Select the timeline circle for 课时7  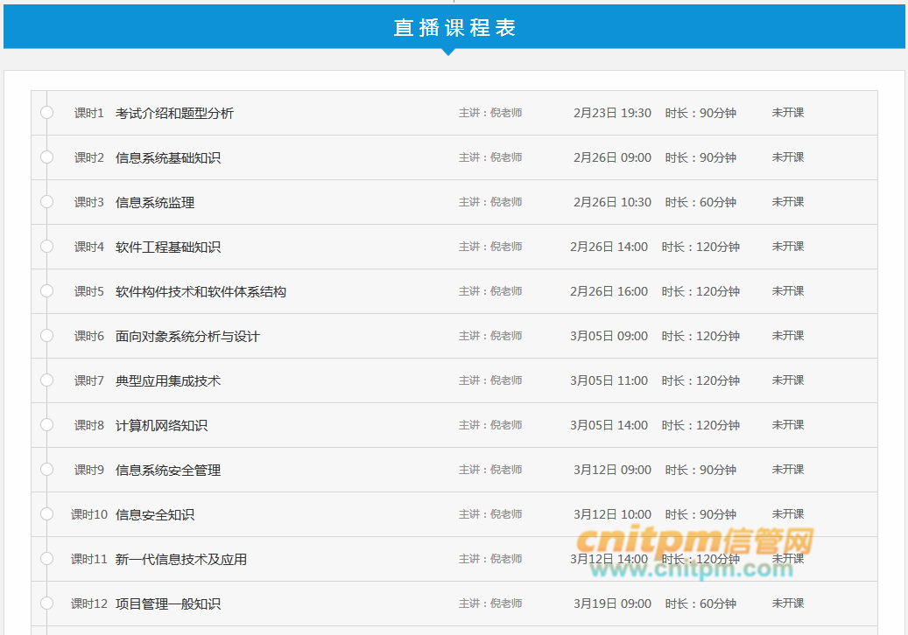click(46, 380)
